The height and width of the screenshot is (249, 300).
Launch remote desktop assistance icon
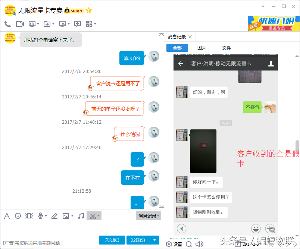click(62, 24)
